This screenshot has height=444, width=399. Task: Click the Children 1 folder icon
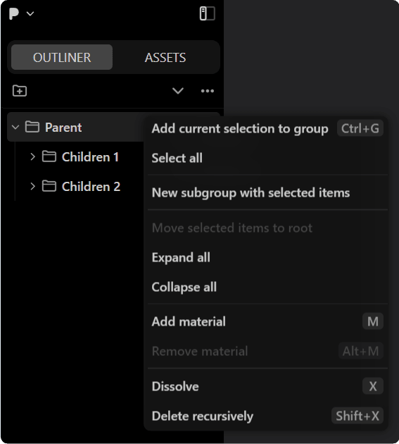coord(49,156)
